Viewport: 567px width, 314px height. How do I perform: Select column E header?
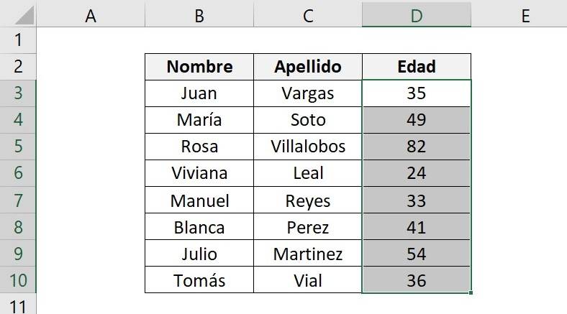click(525, 14)
